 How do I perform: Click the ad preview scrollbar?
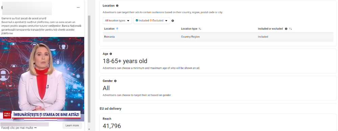[x=89, y=69]
